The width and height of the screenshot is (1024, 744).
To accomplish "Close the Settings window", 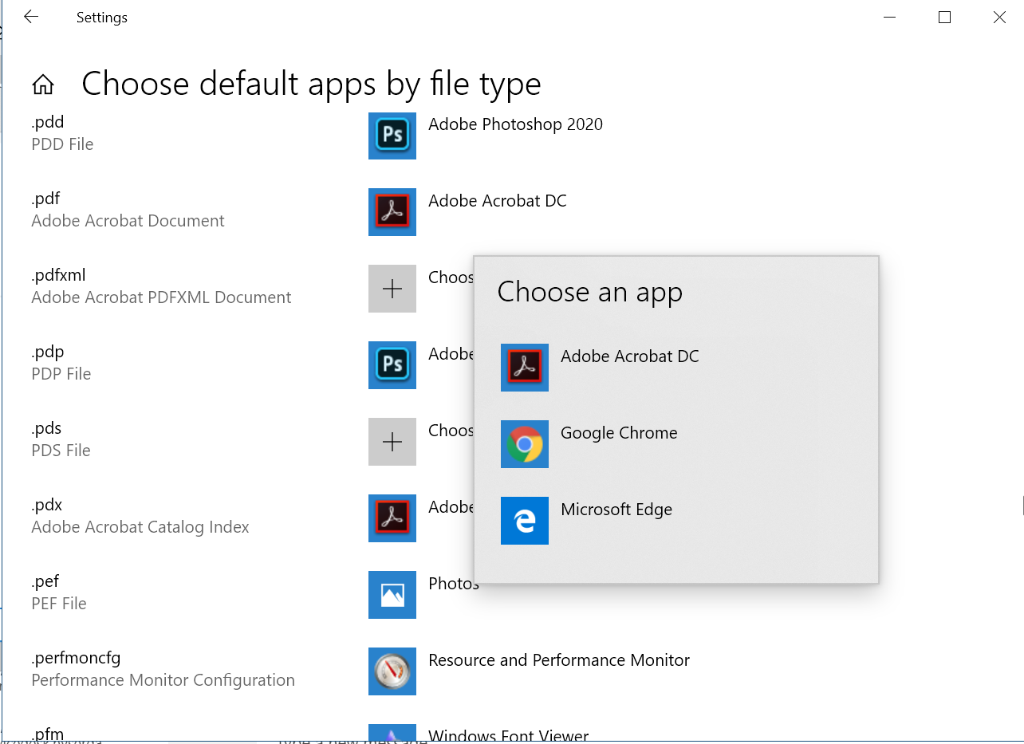I will click(x=999, y=17).
